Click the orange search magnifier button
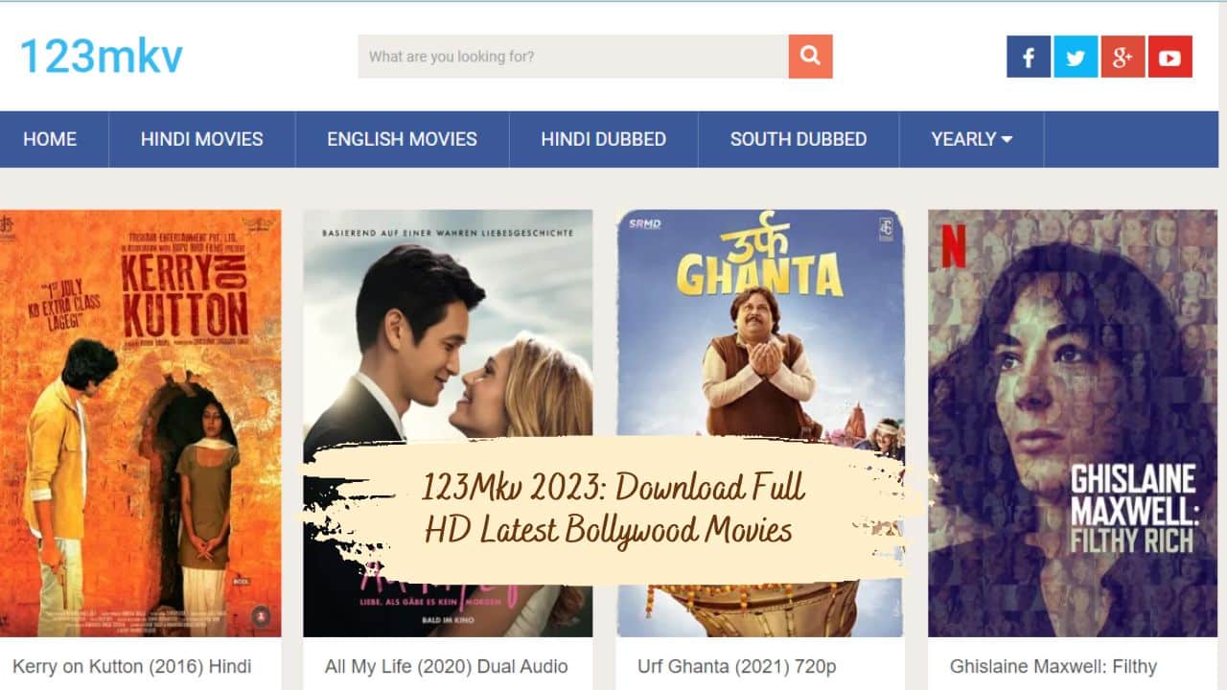The image size is (1227, 690). point(810,57)
